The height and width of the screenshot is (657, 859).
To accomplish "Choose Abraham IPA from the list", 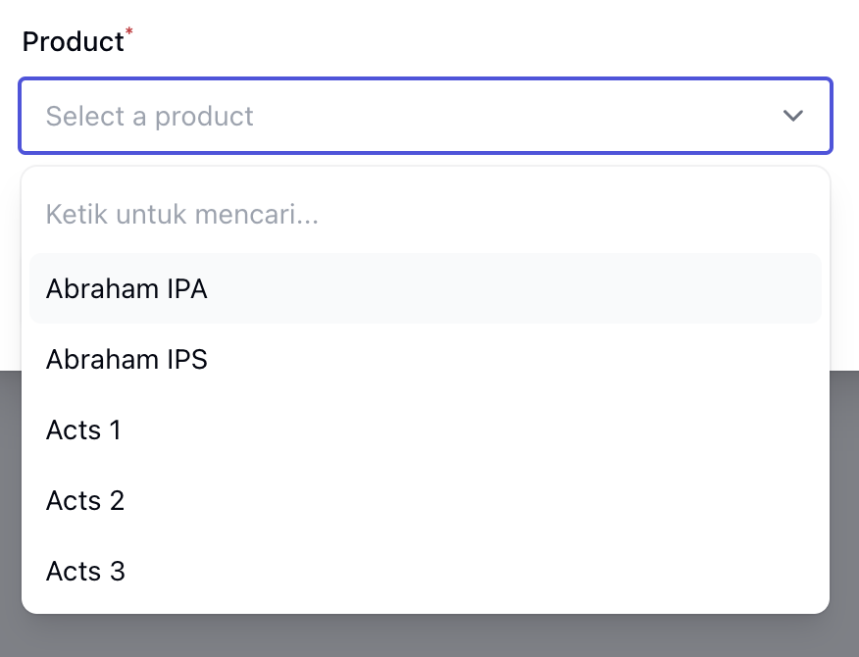I will 425,288.
